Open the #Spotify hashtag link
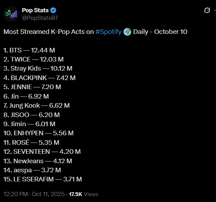The width and height of the screenshot is (216, 202). [x=108, y=32]
